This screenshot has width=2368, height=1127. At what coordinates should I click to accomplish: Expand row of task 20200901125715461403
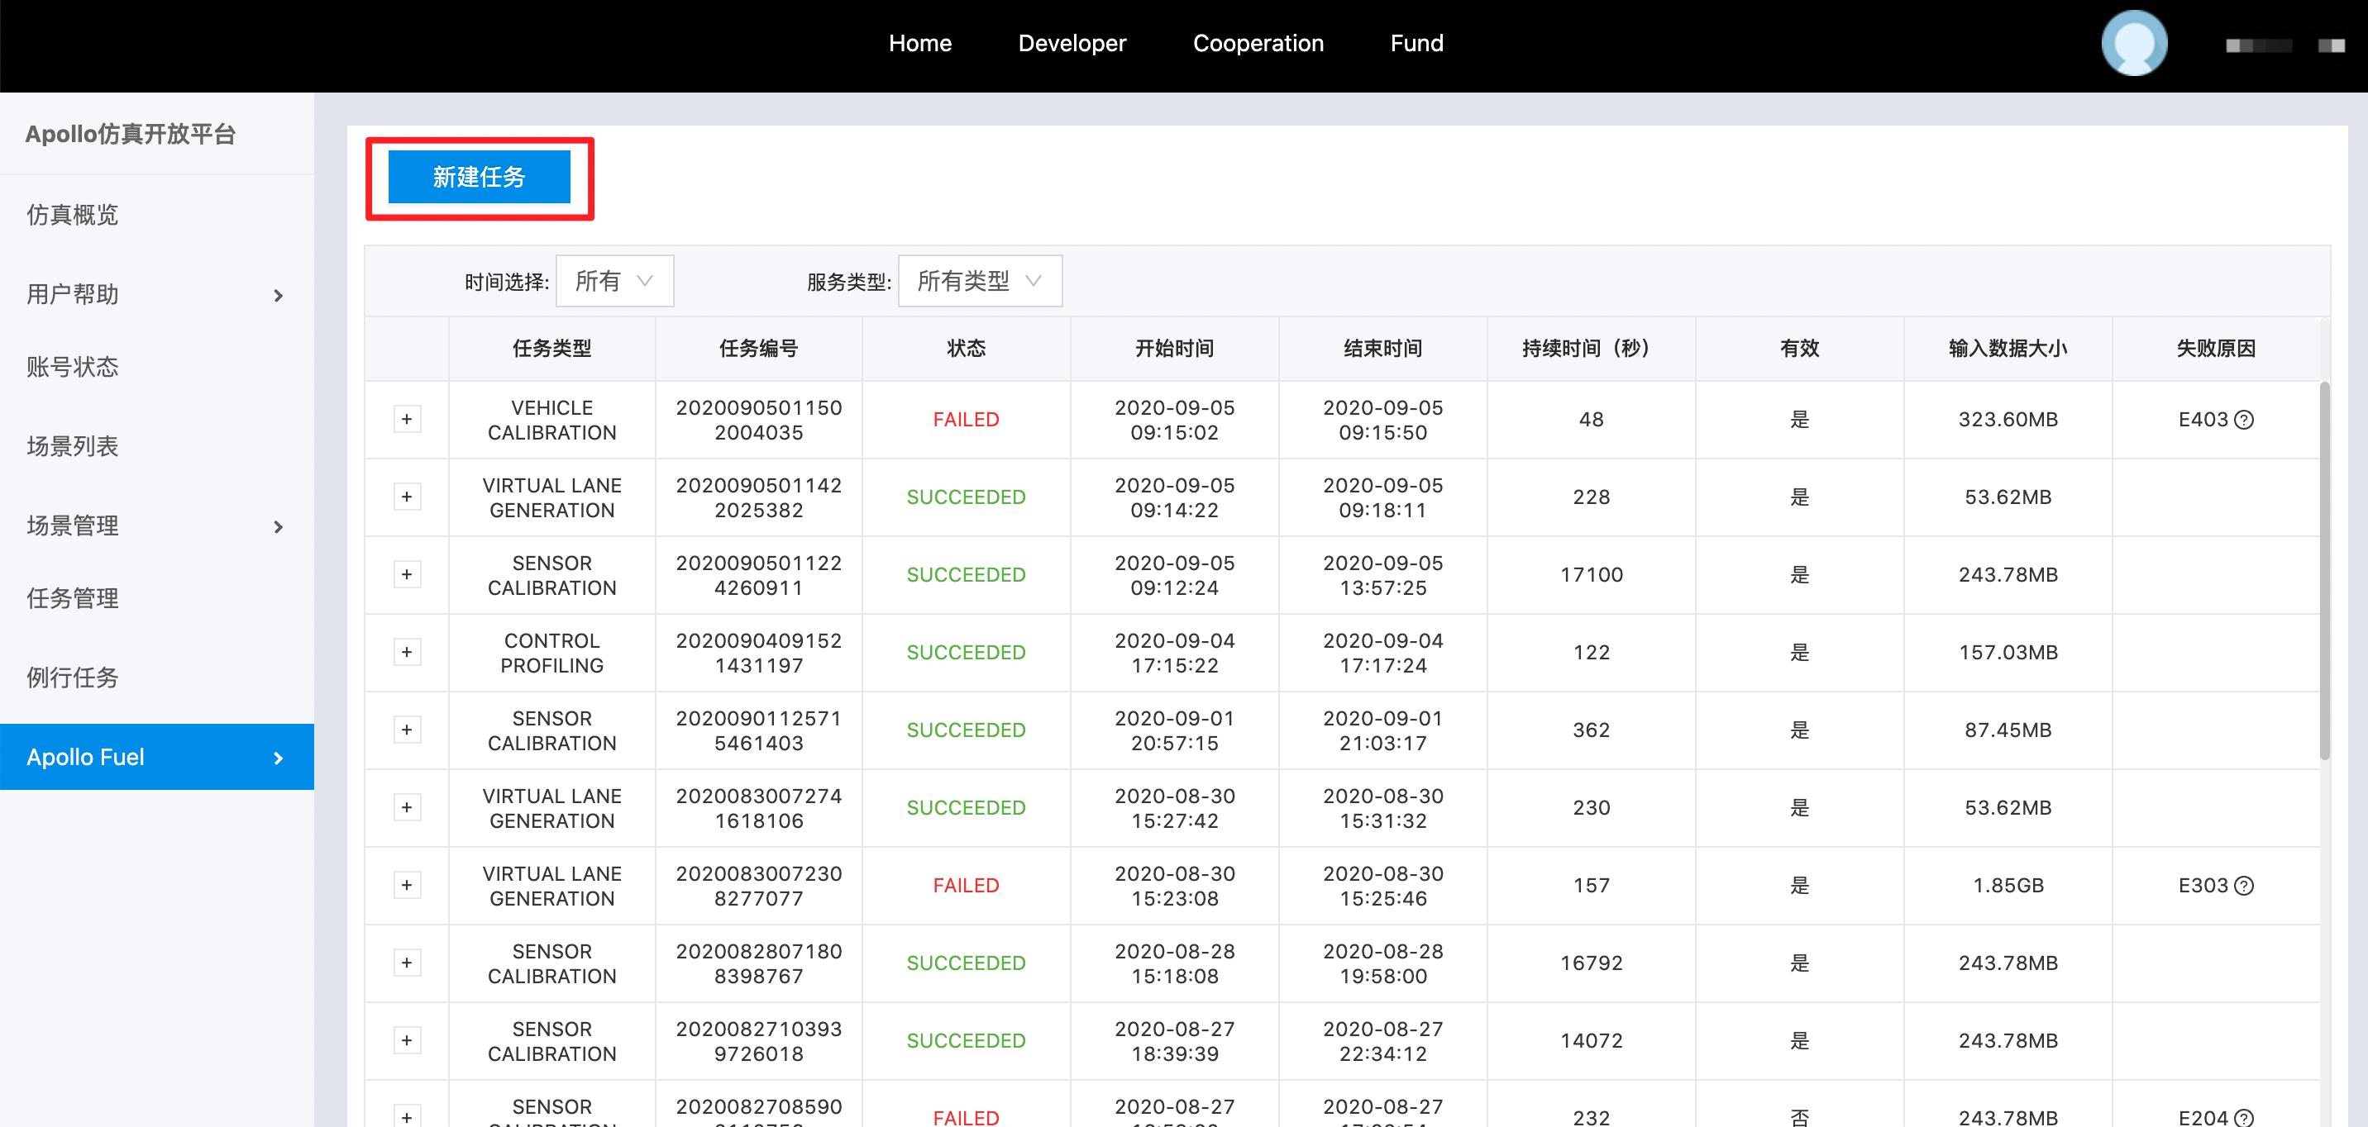click(x=408, y=730)
